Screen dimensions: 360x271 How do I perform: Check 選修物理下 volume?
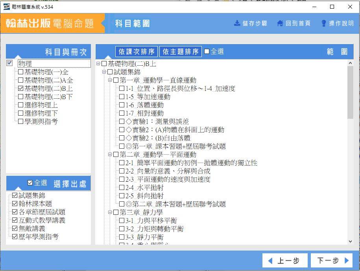pos(21,113)
